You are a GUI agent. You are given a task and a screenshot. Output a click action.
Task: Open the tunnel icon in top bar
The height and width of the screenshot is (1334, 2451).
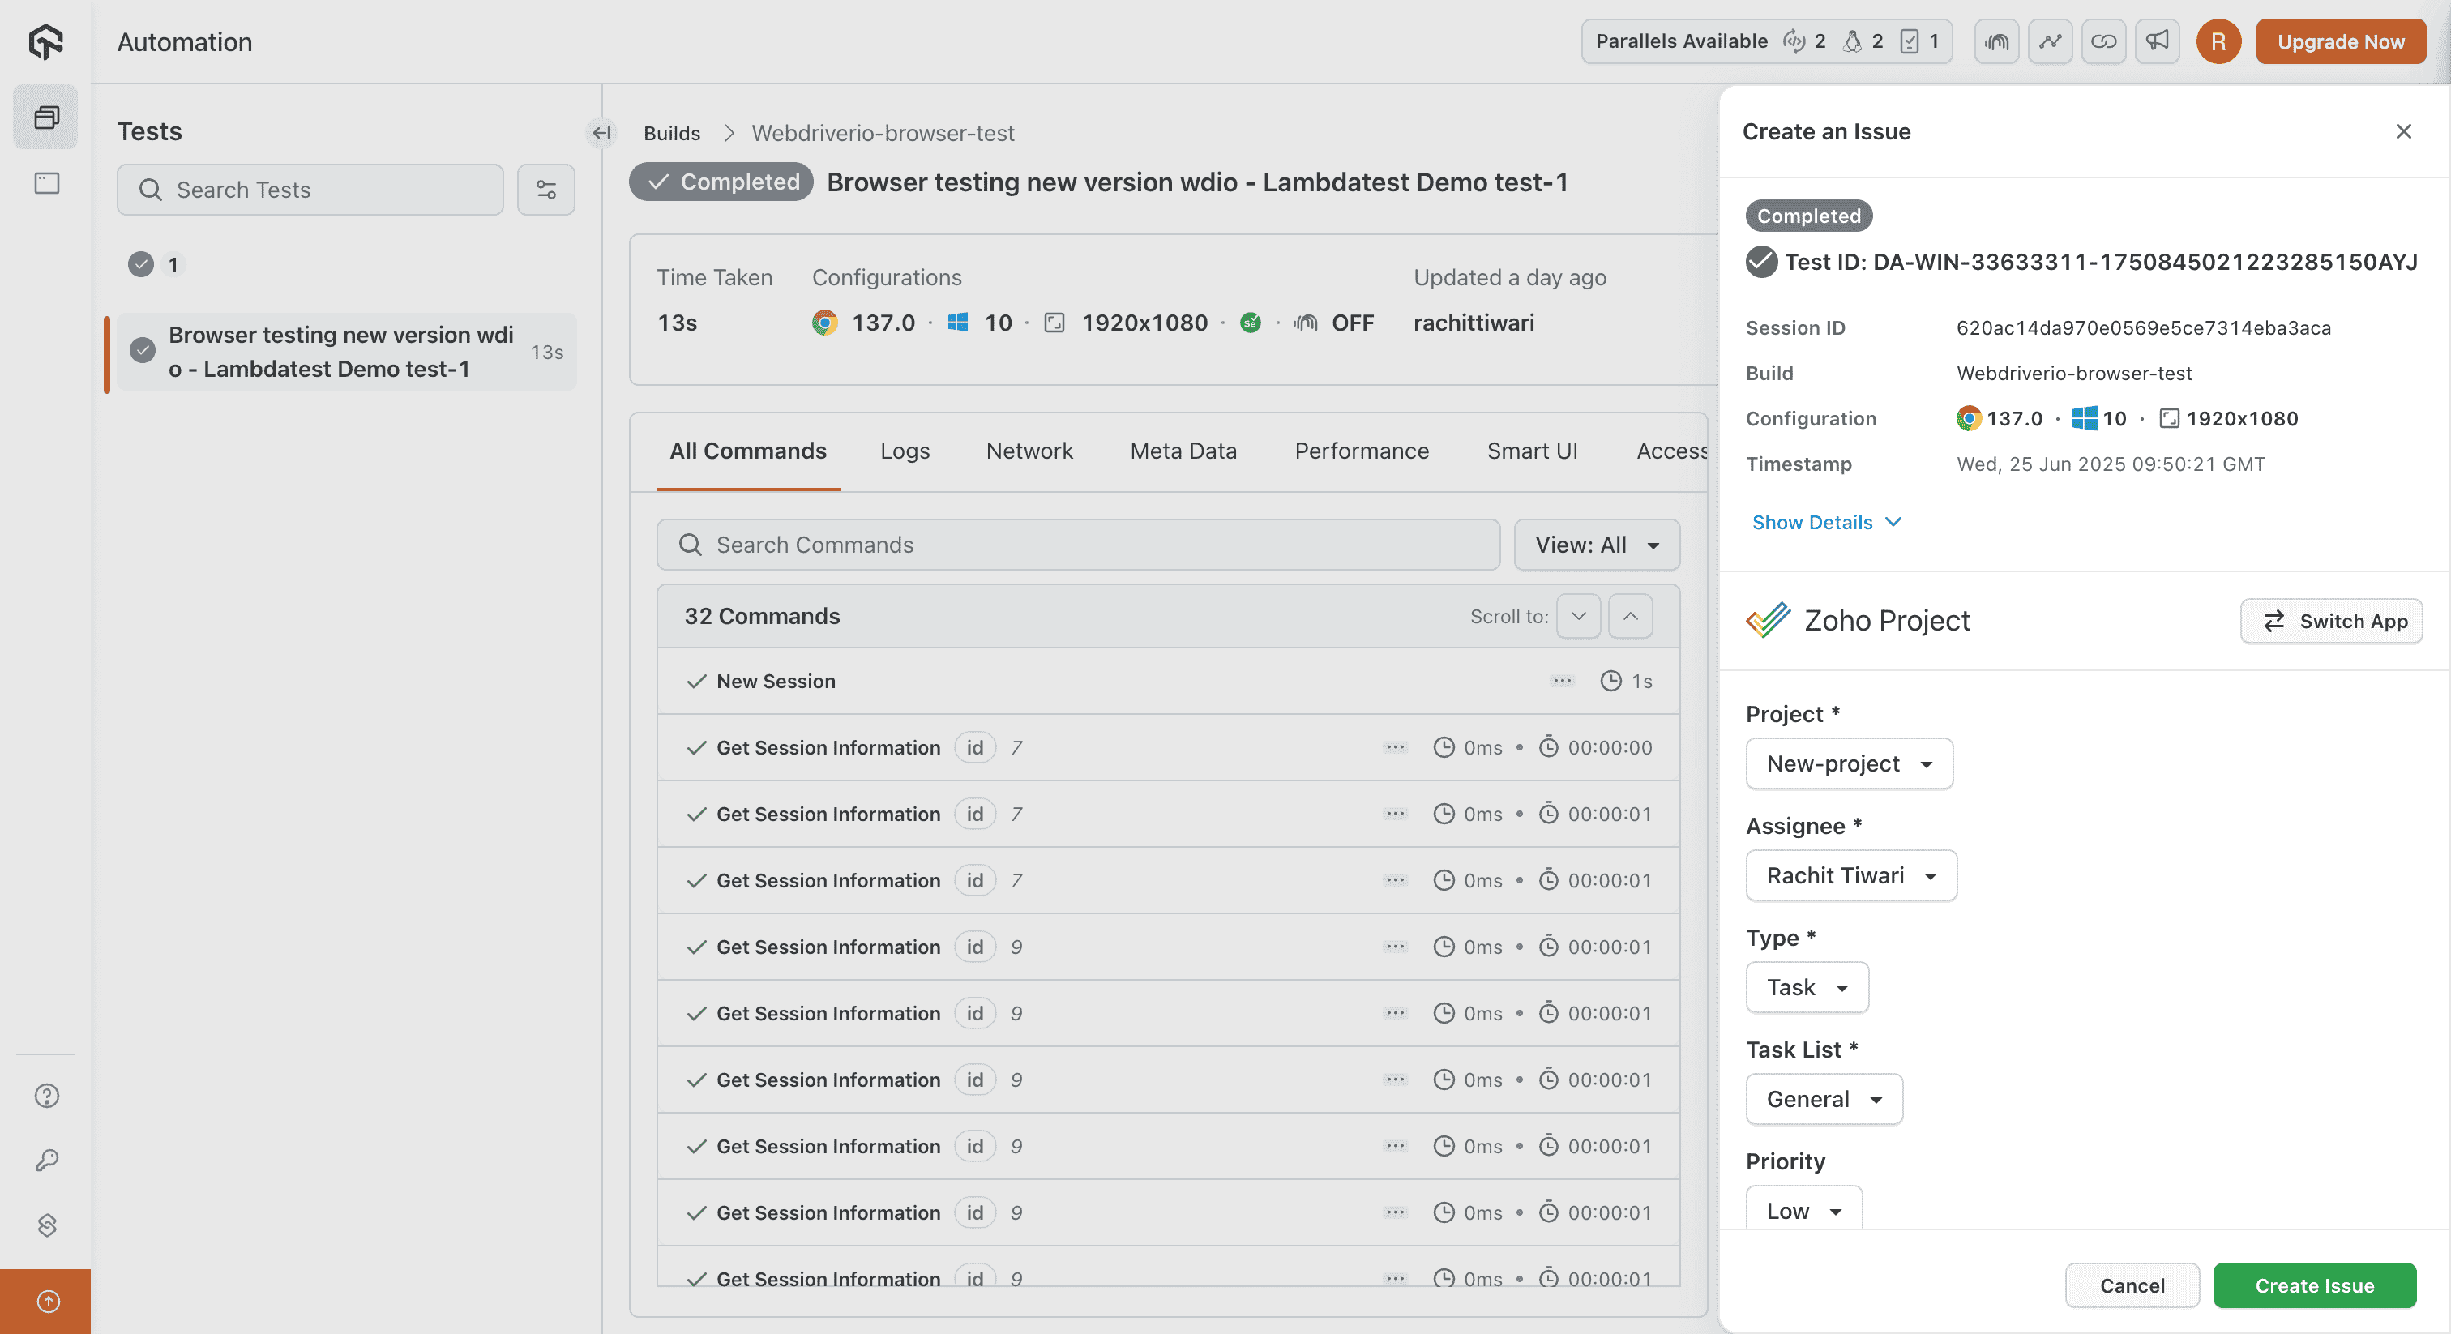click(x=1996, y=42)
